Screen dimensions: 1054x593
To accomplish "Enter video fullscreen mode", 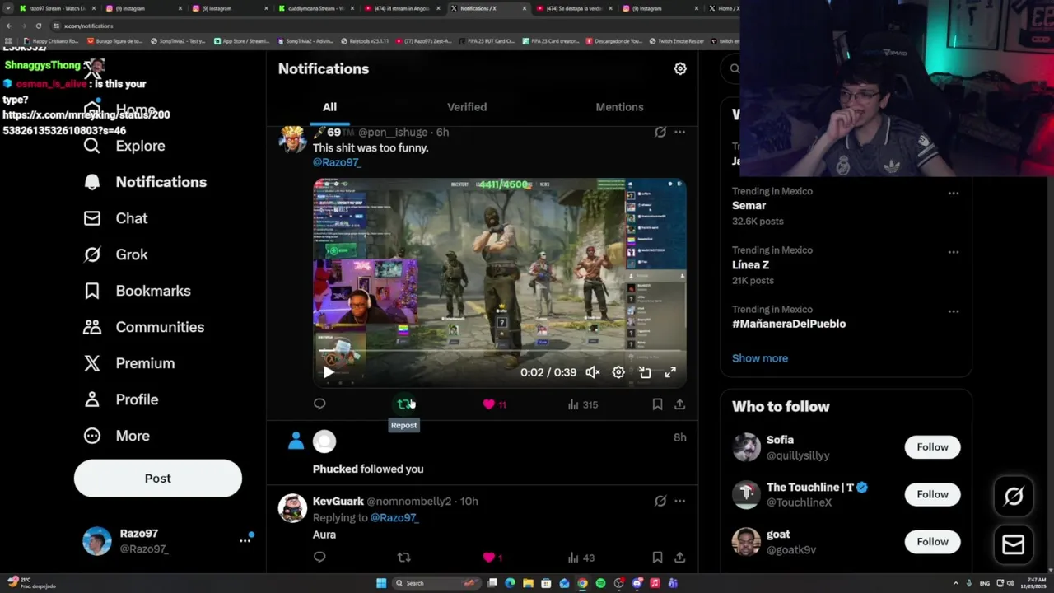I will click(x=670, y=372).
